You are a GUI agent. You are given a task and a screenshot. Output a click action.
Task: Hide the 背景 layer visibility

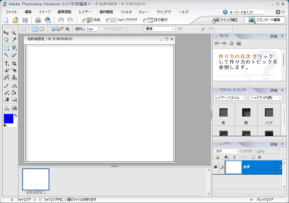(215, 167)
